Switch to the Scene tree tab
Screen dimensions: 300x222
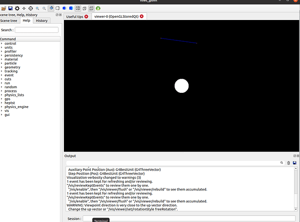pyautogui.click(x=9, y=21)
